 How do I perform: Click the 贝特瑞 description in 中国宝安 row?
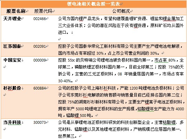coord(121,71)
